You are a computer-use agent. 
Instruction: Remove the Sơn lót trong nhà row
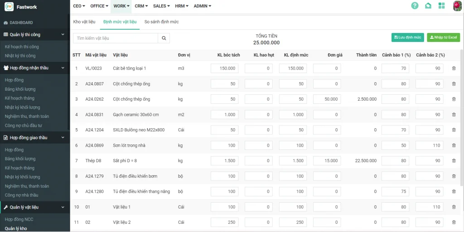click(x=454, y=145)
